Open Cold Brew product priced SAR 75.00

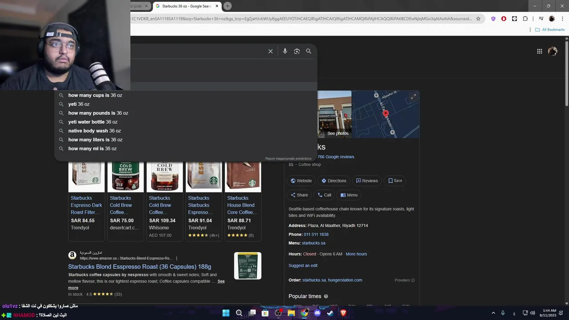pos(125,201)
